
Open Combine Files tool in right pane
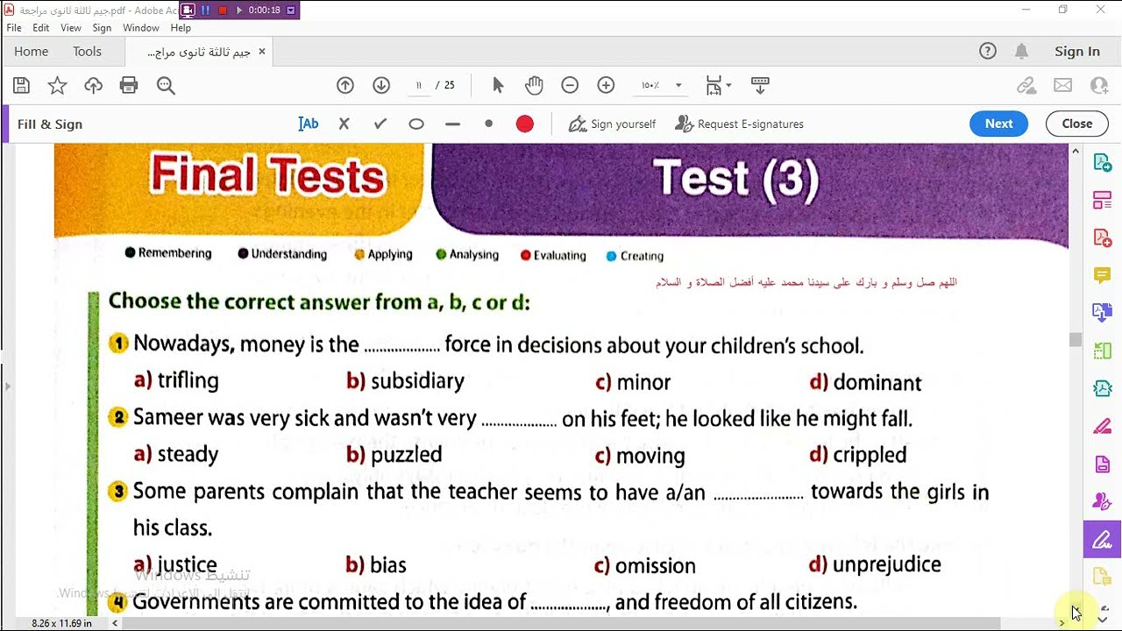coord(1103,201)
